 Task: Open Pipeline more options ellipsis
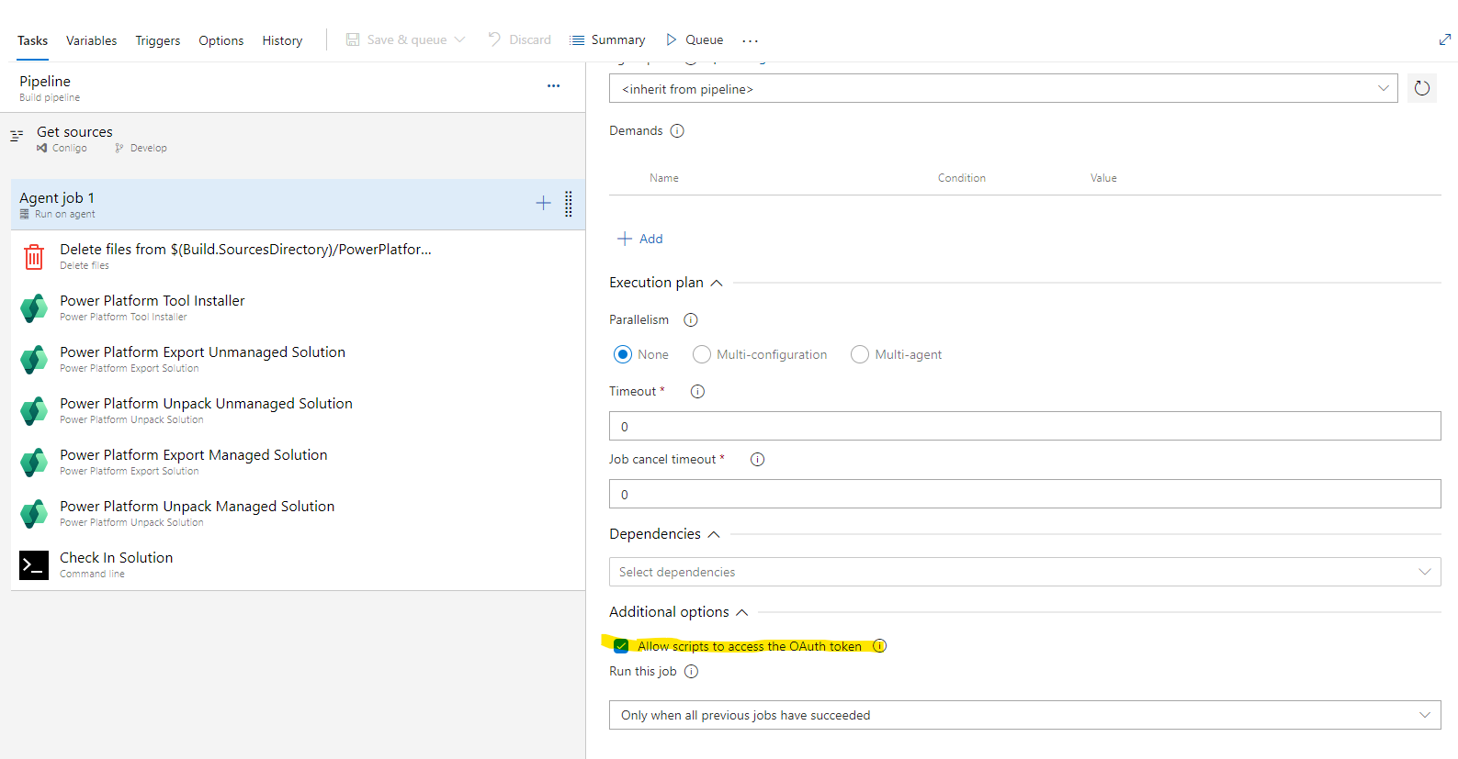tap(553, 85)
